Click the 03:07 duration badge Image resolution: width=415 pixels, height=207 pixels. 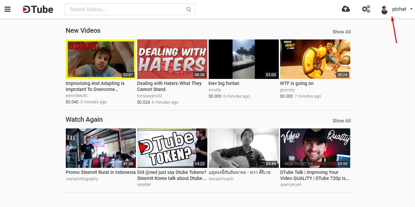[128, 75]
